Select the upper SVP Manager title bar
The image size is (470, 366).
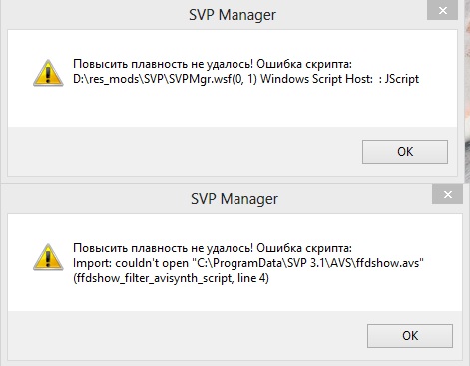pos(233,15)
